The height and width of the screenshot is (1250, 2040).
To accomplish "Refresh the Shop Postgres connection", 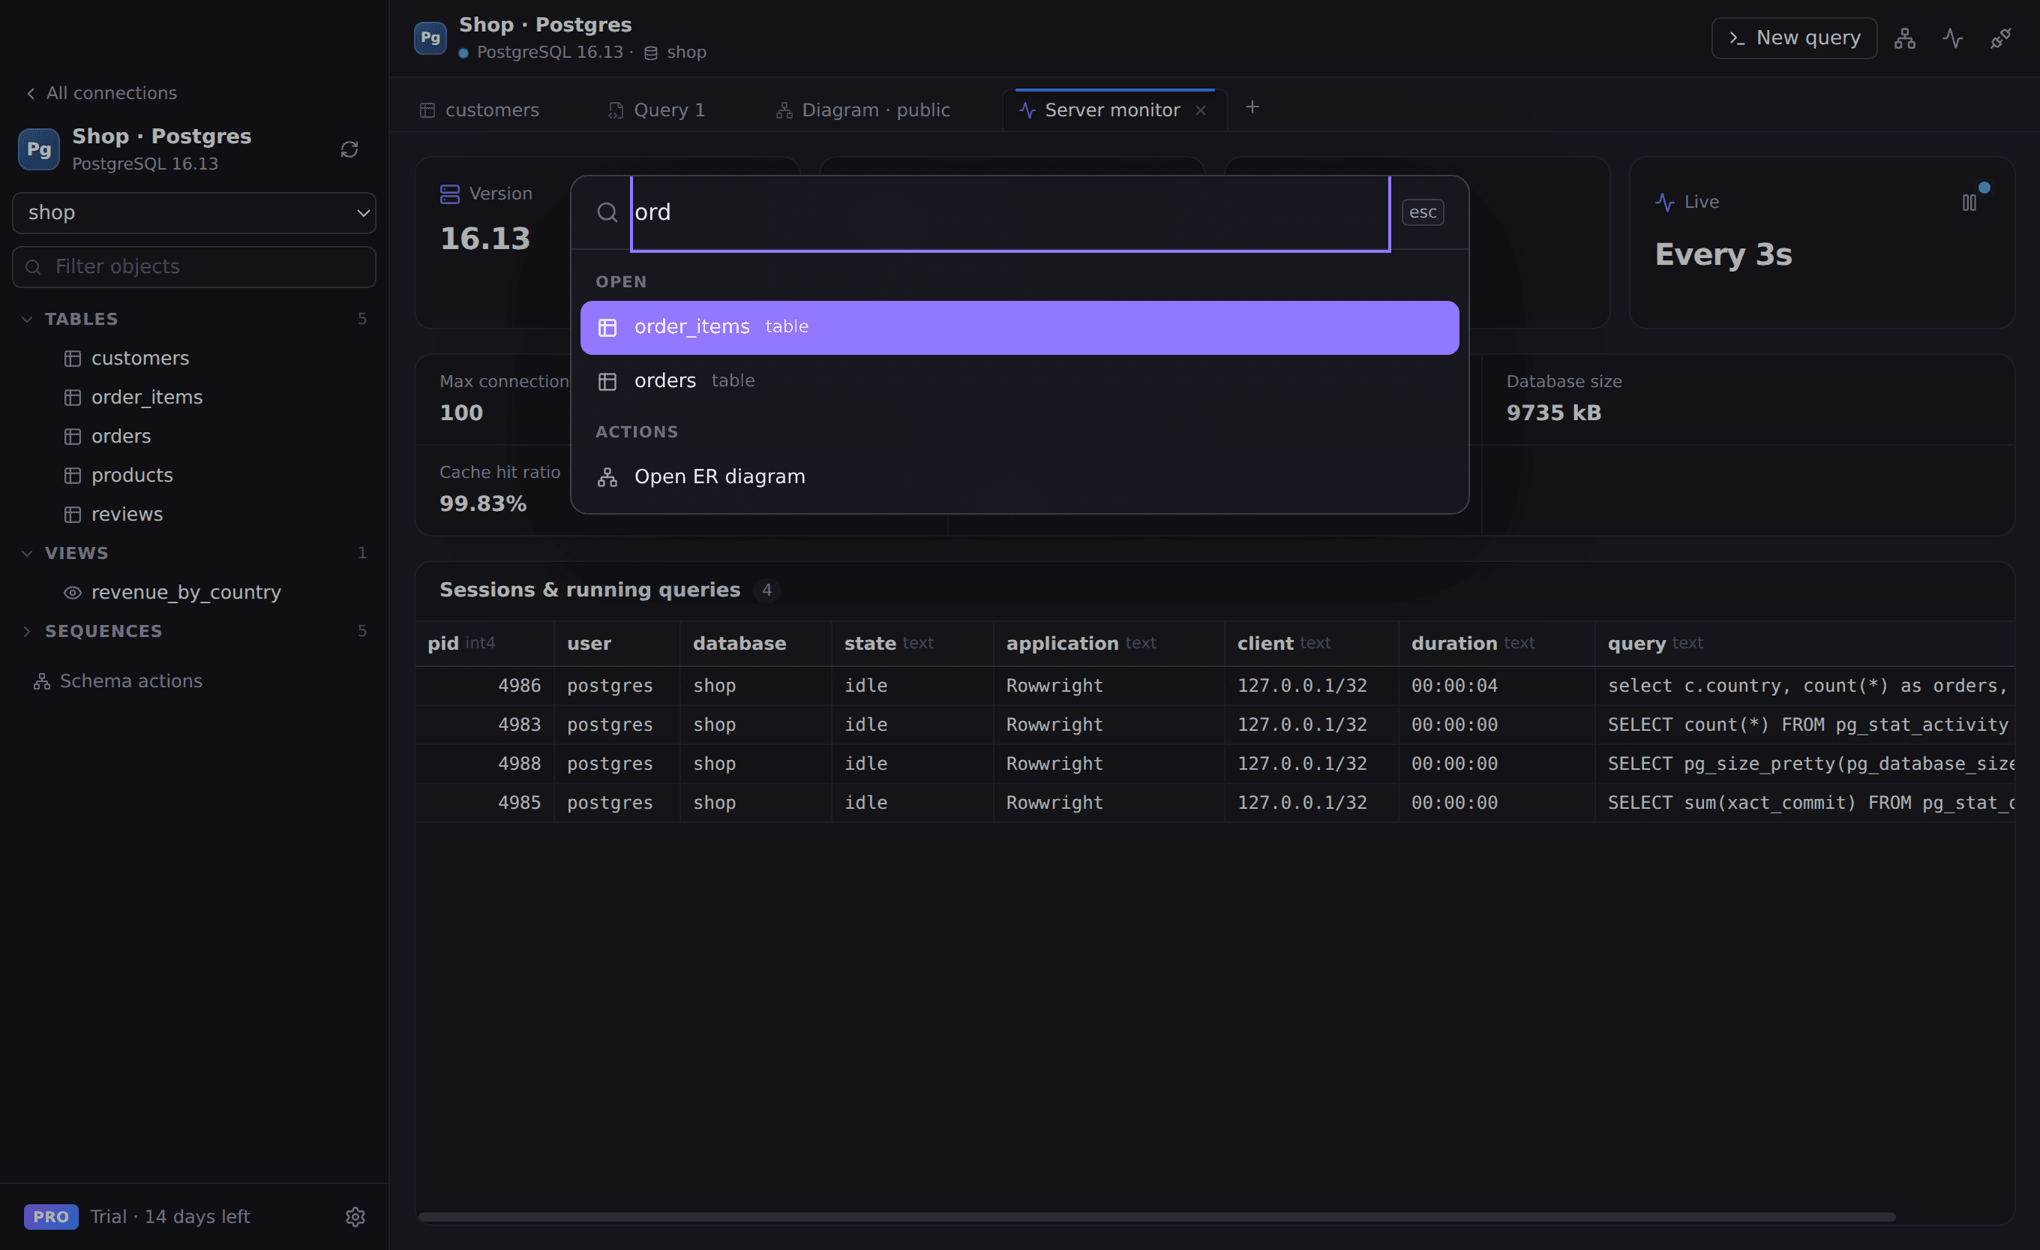I will pos(349,149).
